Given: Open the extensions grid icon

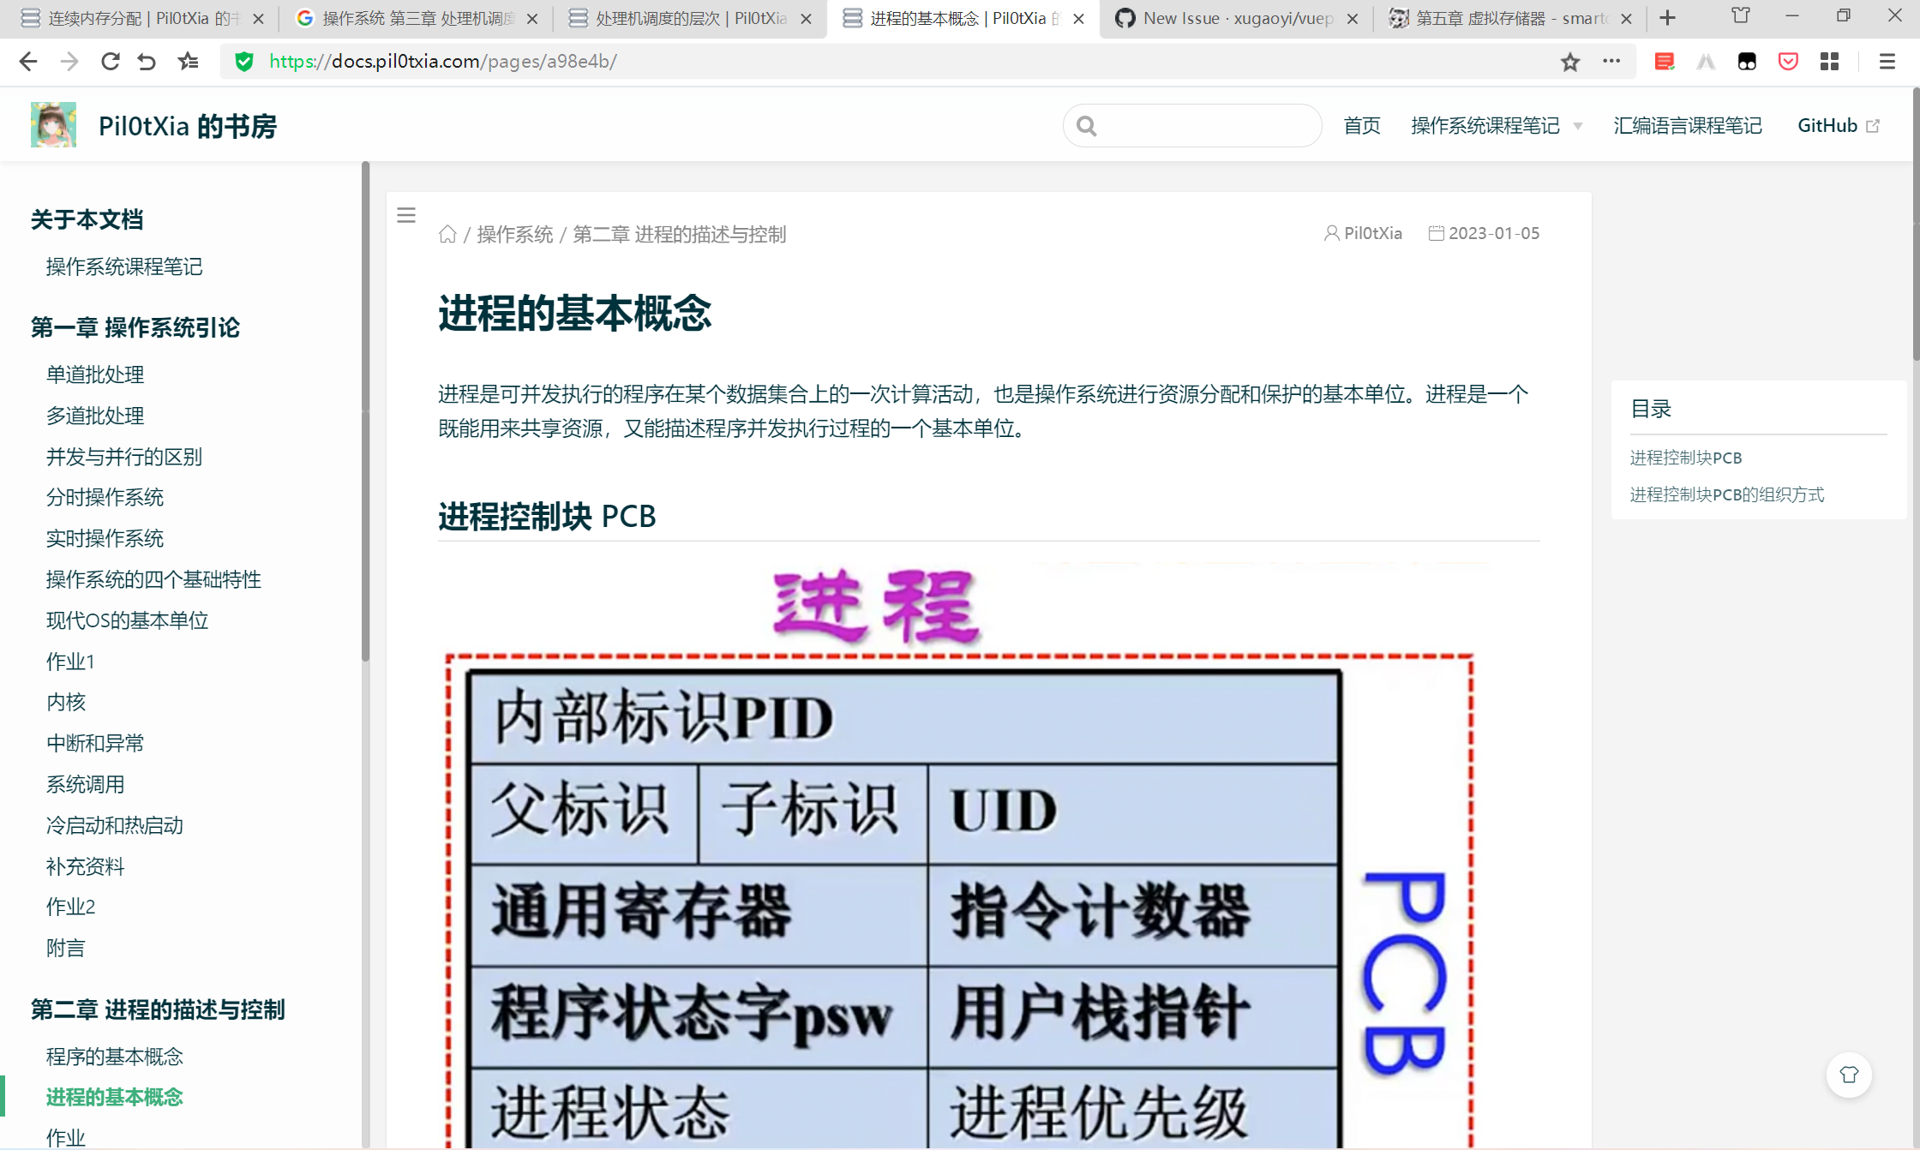Looking at the screenshot, I should (x=1829, y=62).
